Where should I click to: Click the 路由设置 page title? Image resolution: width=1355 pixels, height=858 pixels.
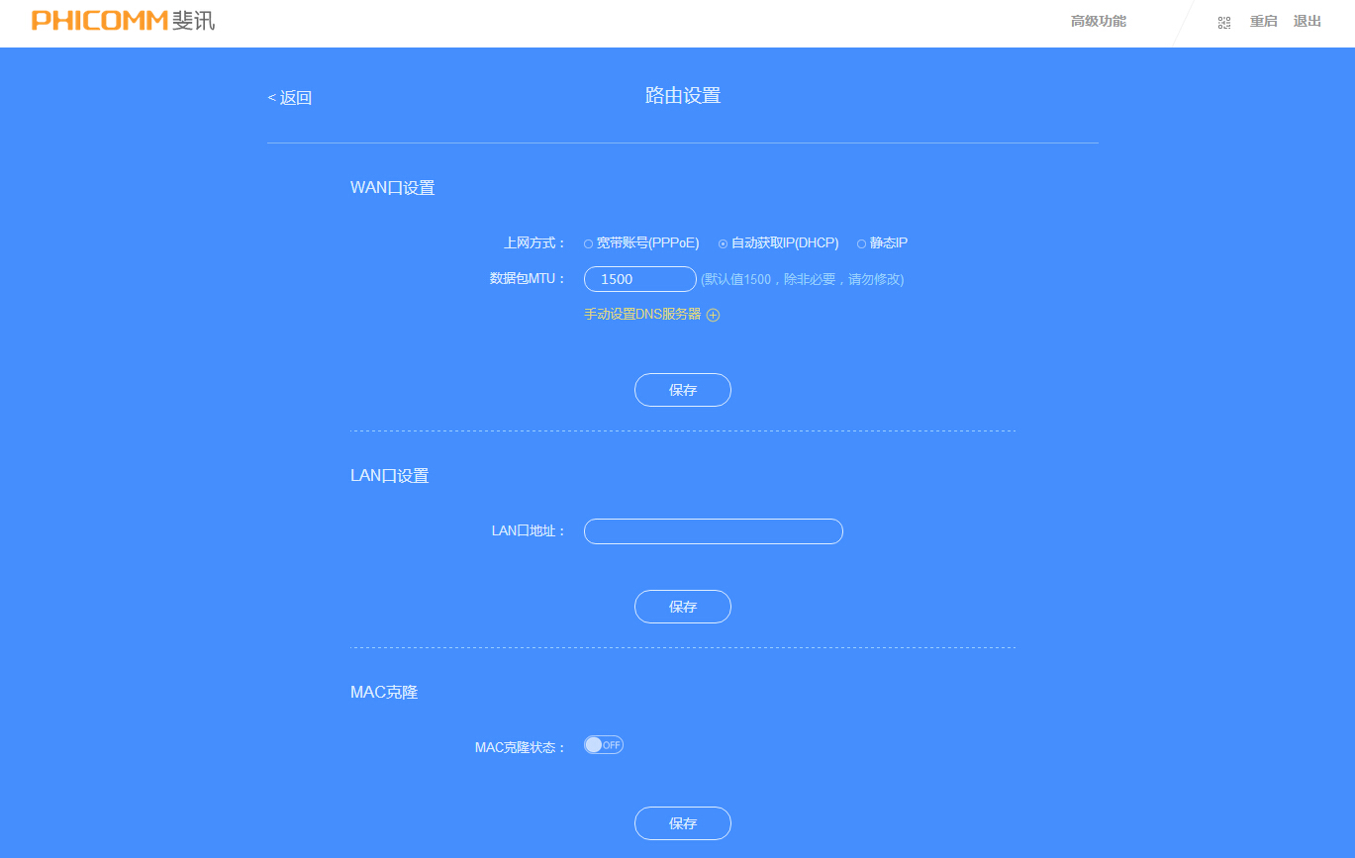point(682,94)
